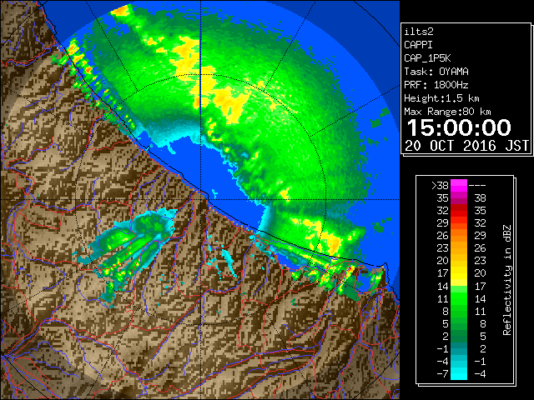This screenshot has width=534, height=400.
Task: Click the 'Max Range:80 km' line
Action: [447, 112]
